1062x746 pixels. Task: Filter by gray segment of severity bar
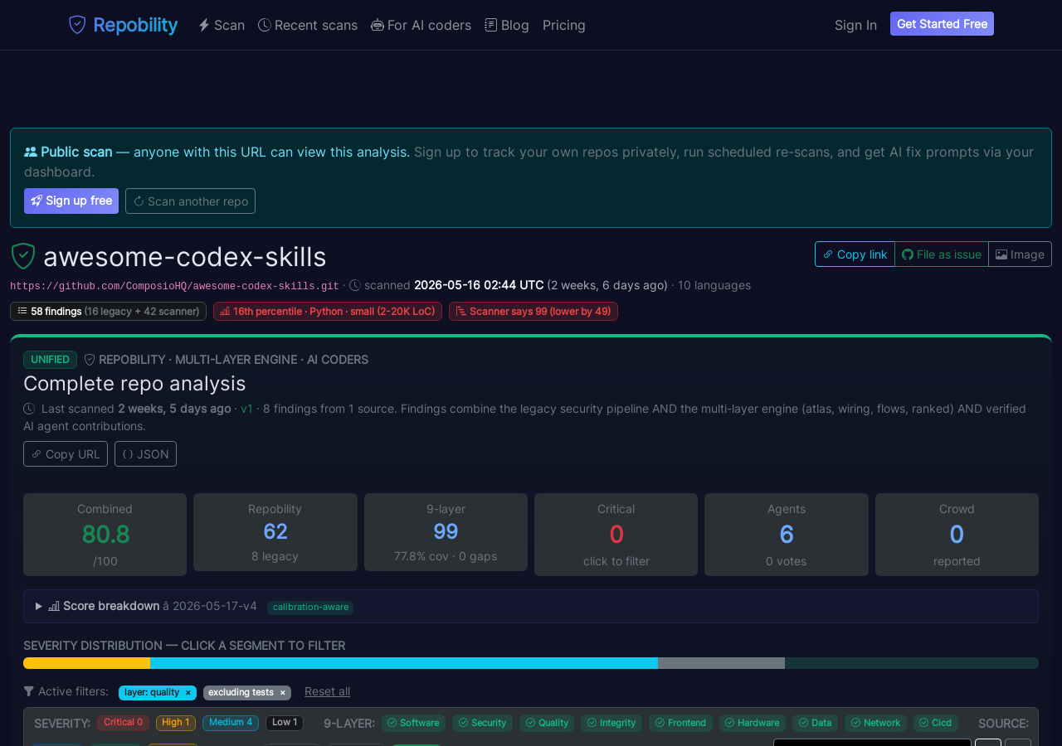[721, 663]
